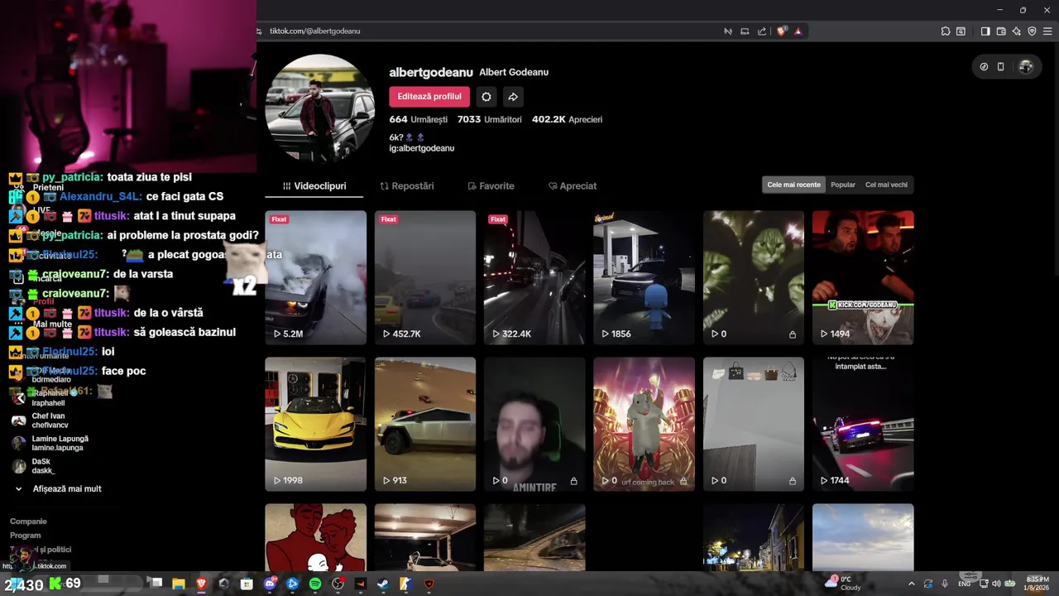
Task: Toggle the browser sidebar panel icon
Action: coord(985,31)
